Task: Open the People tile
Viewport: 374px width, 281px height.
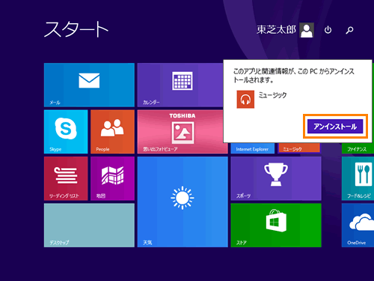Action: (x=112, y=132)
